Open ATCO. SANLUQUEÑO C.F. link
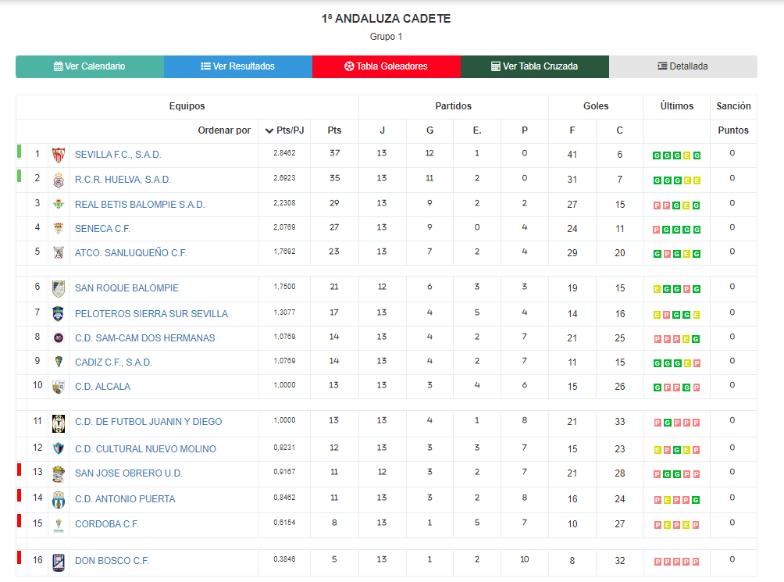The image size is (784, 582). click(130, 253)
